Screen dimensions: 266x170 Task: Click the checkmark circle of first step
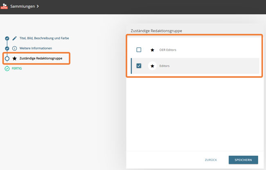pos(7,38)
